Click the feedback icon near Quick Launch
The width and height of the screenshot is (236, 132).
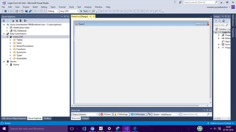point(180,2)
